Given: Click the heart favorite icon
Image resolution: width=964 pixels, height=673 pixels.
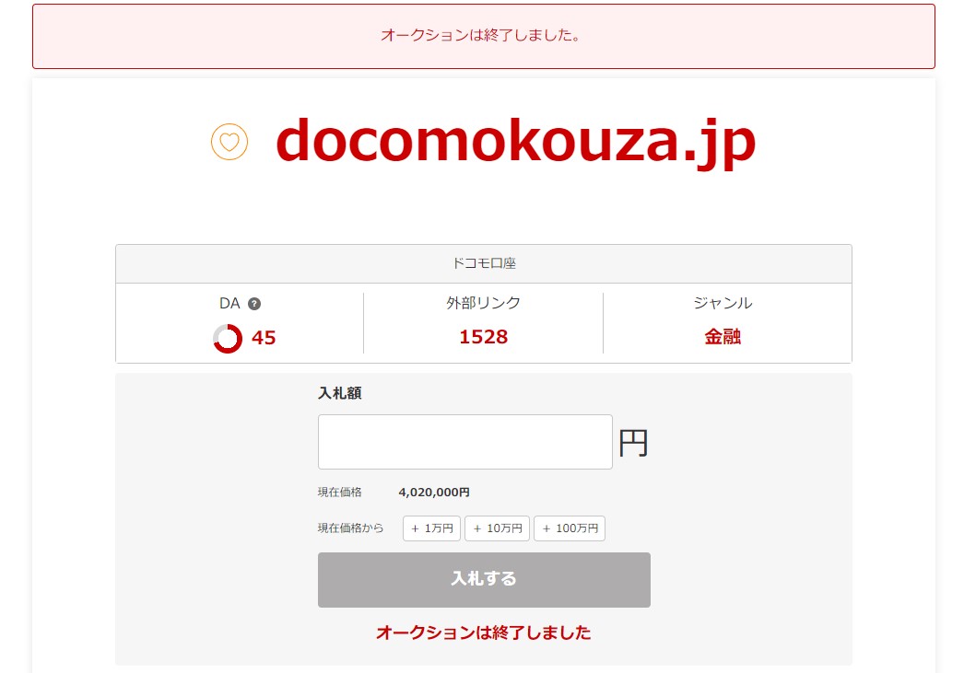Looking at the screenshot, I should (x=229, y=142).
